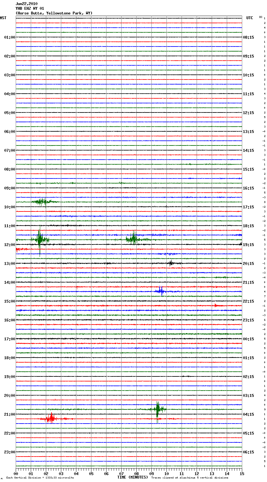Image resolution: width=267 pixels, height=482 pixels.
Task: Click minute 12 on the bottom axis
Action: [197, 474]
